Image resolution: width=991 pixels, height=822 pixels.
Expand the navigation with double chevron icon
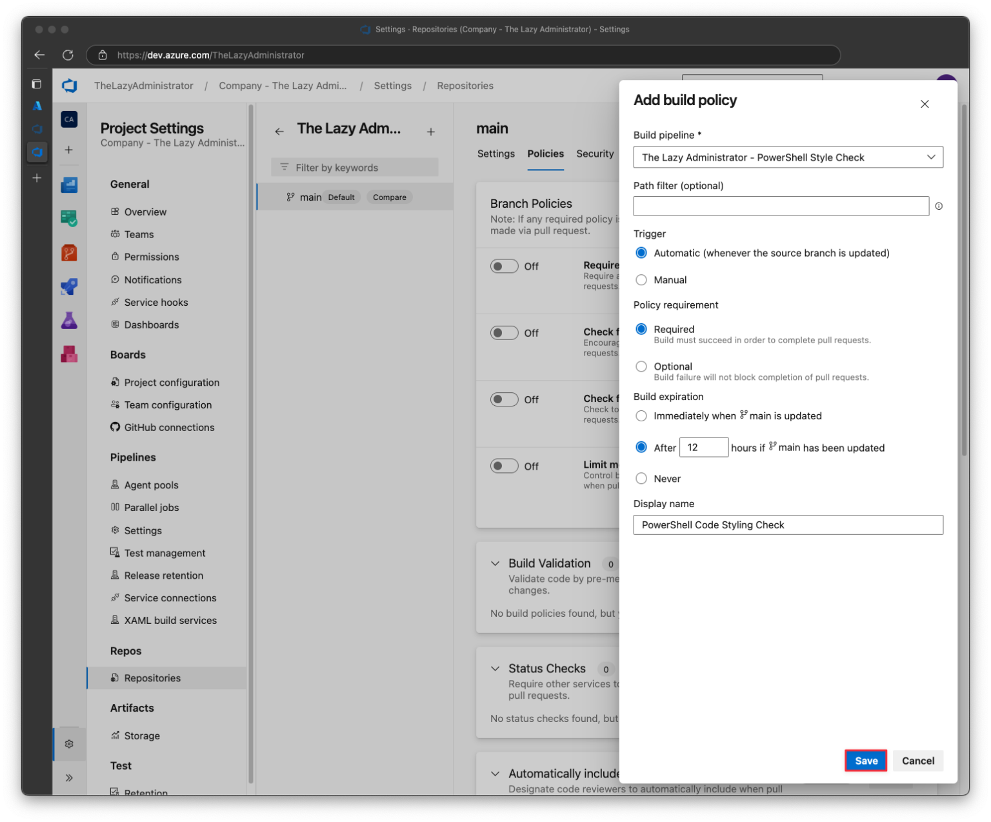coord(69,778)
